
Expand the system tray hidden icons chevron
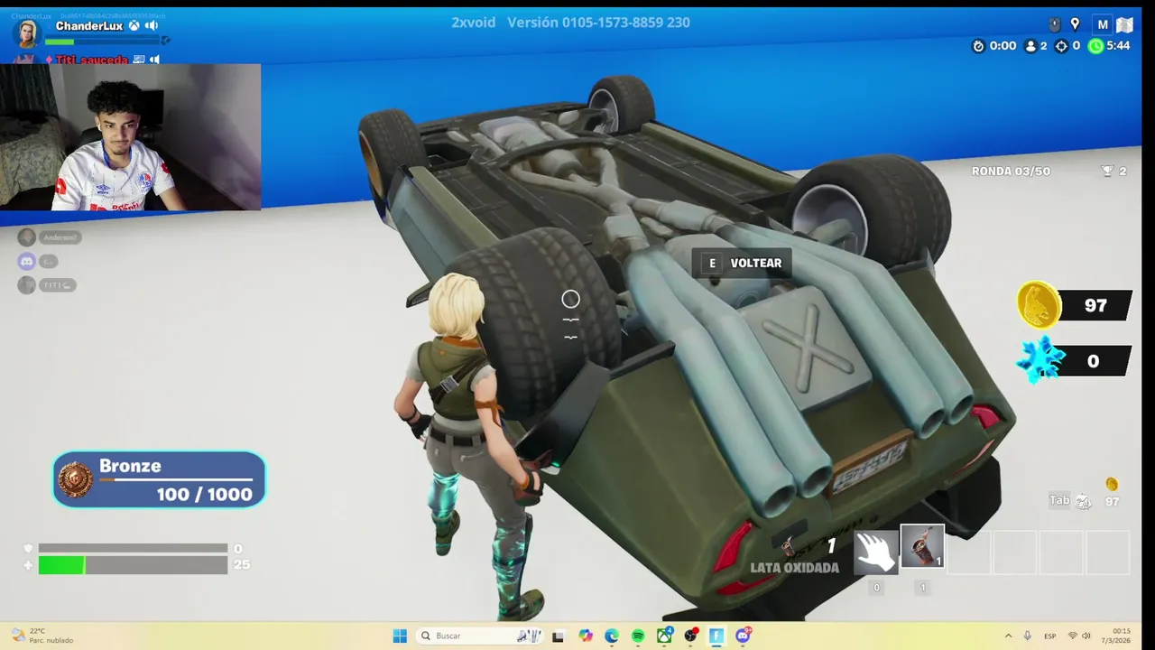coord(1008,636)
